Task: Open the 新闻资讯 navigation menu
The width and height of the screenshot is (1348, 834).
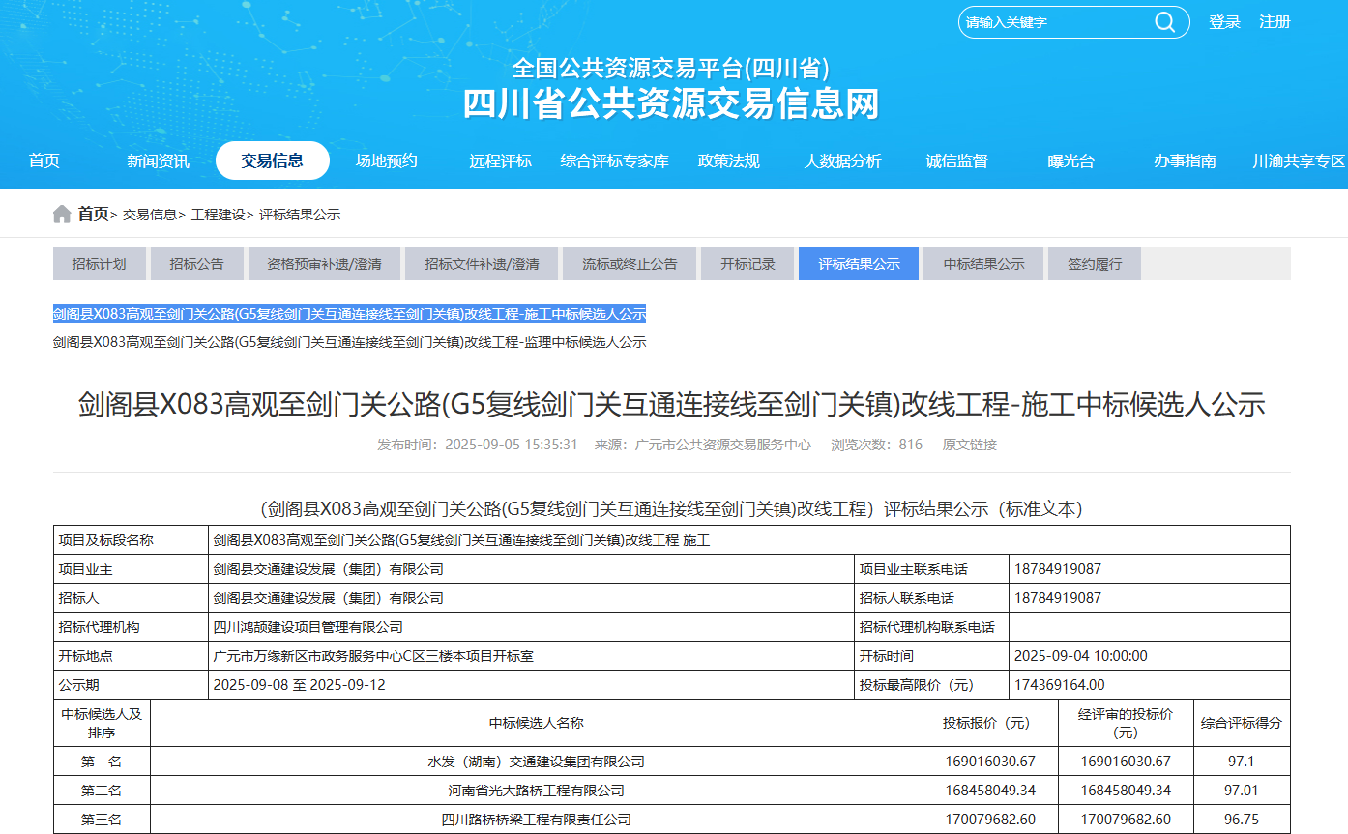Action: pos(158,161)
